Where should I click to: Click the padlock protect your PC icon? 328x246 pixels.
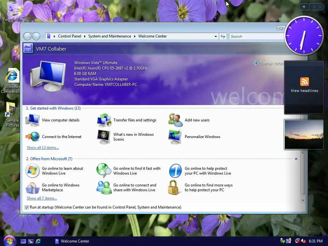(x=173, y=187)
